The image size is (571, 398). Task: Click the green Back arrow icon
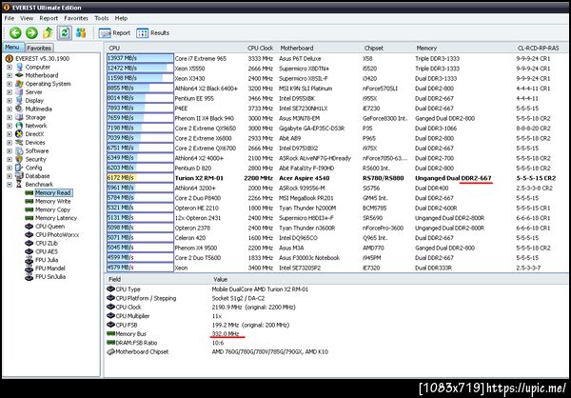[15, 32]
